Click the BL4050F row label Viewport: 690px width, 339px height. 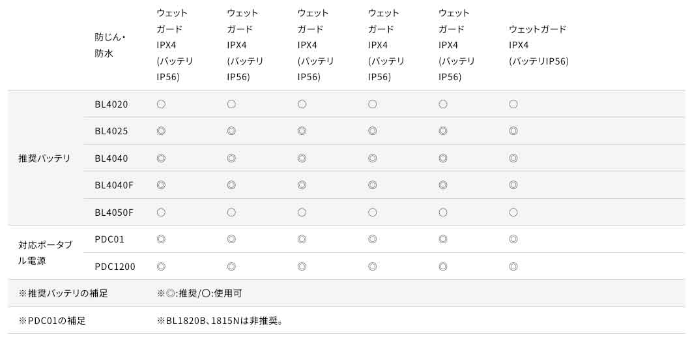coord(113,213)
